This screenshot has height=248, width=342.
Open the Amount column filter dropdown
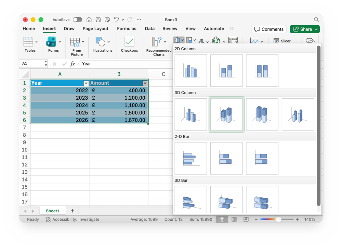145,83
